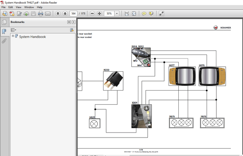Open the View menu
Viewport: 243px width, 156px height.
point(18,7)
